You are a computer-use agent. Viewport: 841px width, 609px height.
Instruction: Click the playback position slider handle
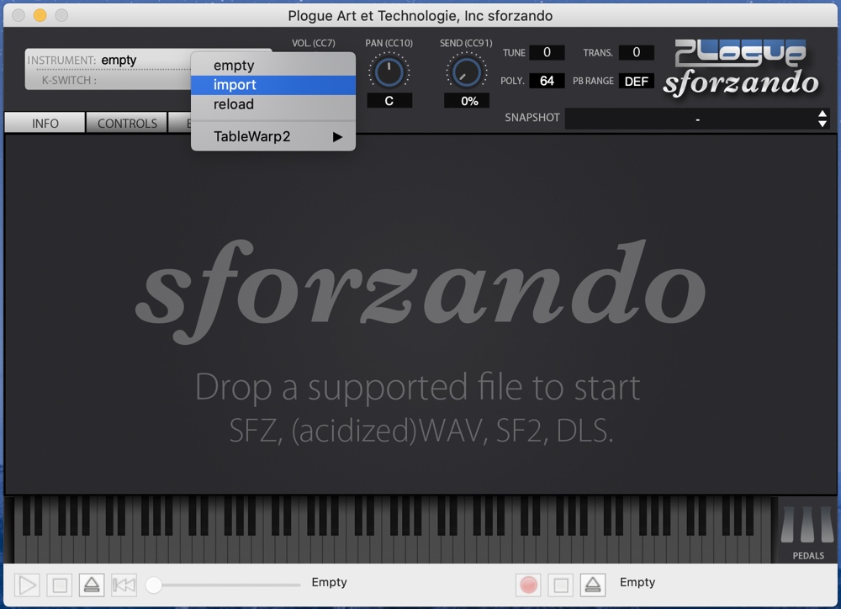154,585
